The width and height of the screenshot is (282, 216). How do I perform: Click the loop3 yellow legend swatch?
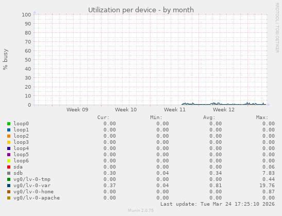click(9, 142)
